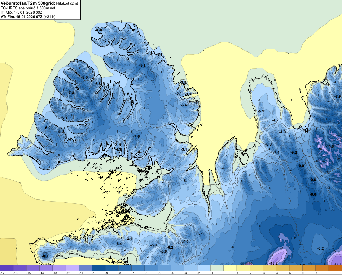Viewport: 342px width, 275px height.
Task: Click the -6.8 temperature label
Action: point(97,84)
